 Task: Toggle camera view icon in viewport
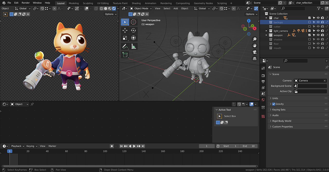(255, 52)
